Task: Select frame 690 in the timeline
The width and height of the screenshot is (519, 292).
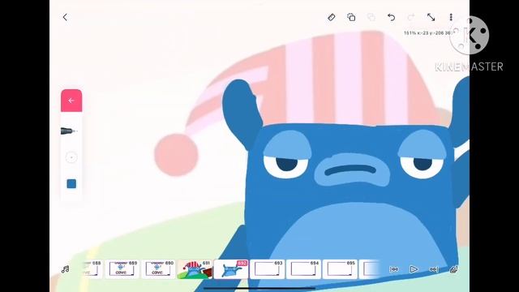Action: click(158, 268)
